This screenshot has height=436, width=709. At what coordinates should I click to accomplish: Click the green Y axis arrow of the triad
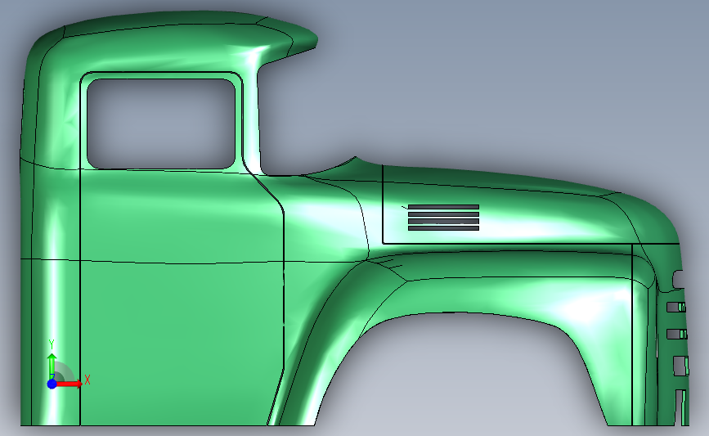coord(52,366)
